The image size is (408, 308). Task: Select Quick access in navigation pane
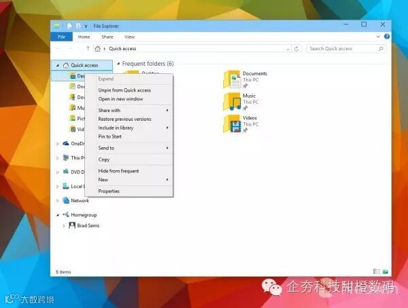pos(84,65)
